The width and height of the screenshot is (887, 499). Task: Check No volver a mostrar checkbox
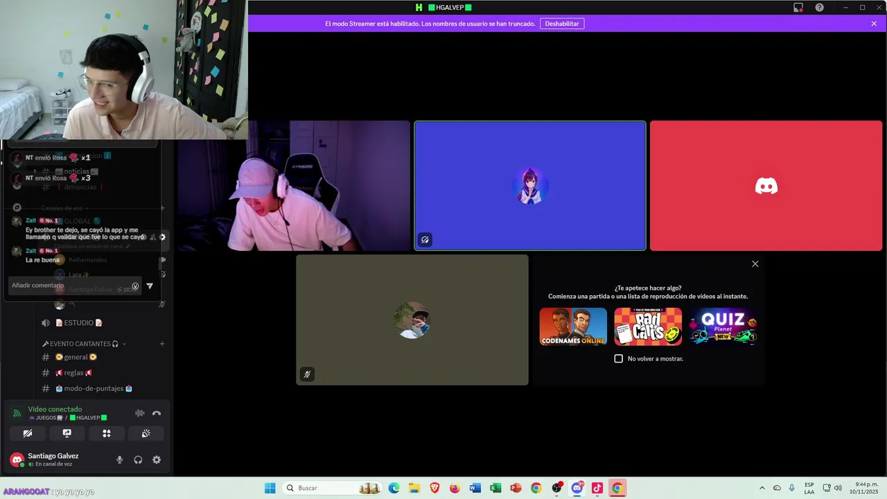[619, 358]
